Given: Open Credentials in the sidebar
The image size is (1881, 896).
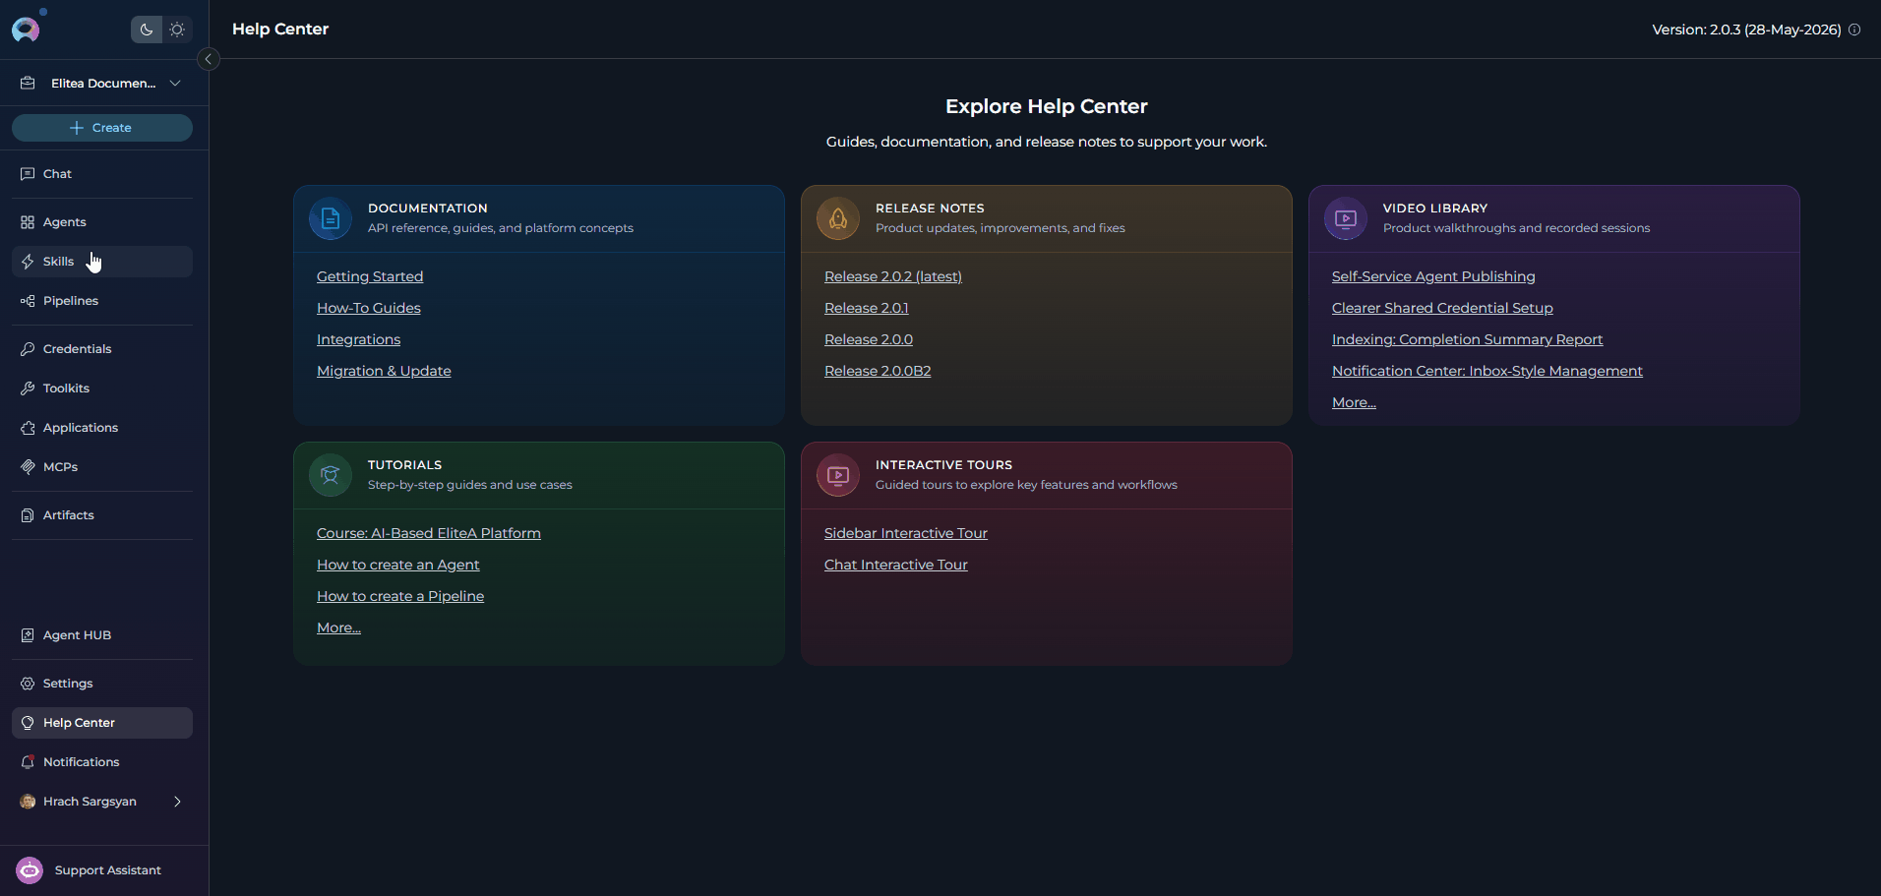Looking at the screenshot, I should click(x=102, y=349).
